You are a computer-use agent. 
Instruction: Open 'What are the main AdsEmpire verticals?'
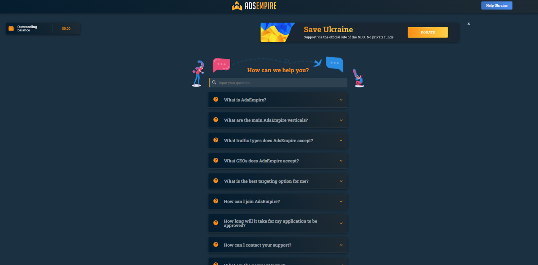[278, 120]
